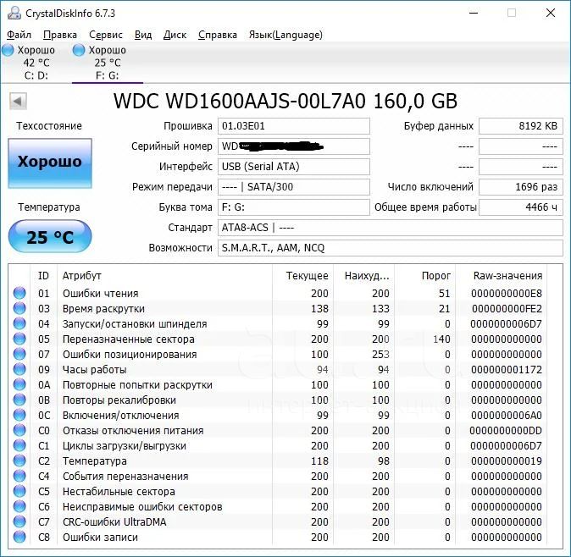This screenshot has width=571, height=557.
Task: Open the Сервис menu
Action: pos(105,35)
